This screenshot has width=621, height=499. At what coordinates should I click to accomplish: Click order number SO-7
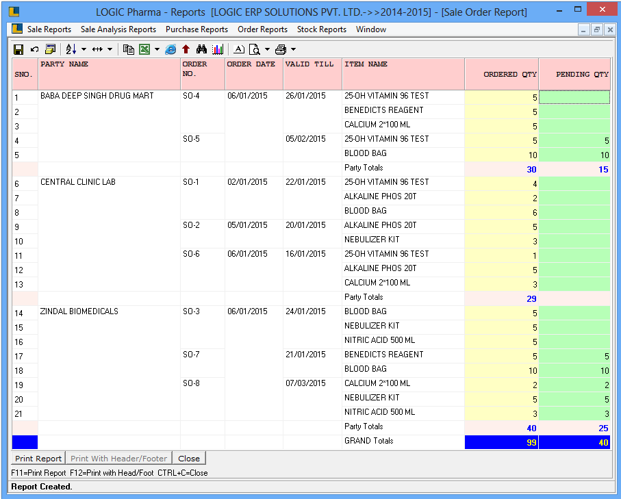pyautogui.click(x=191, y=355)
